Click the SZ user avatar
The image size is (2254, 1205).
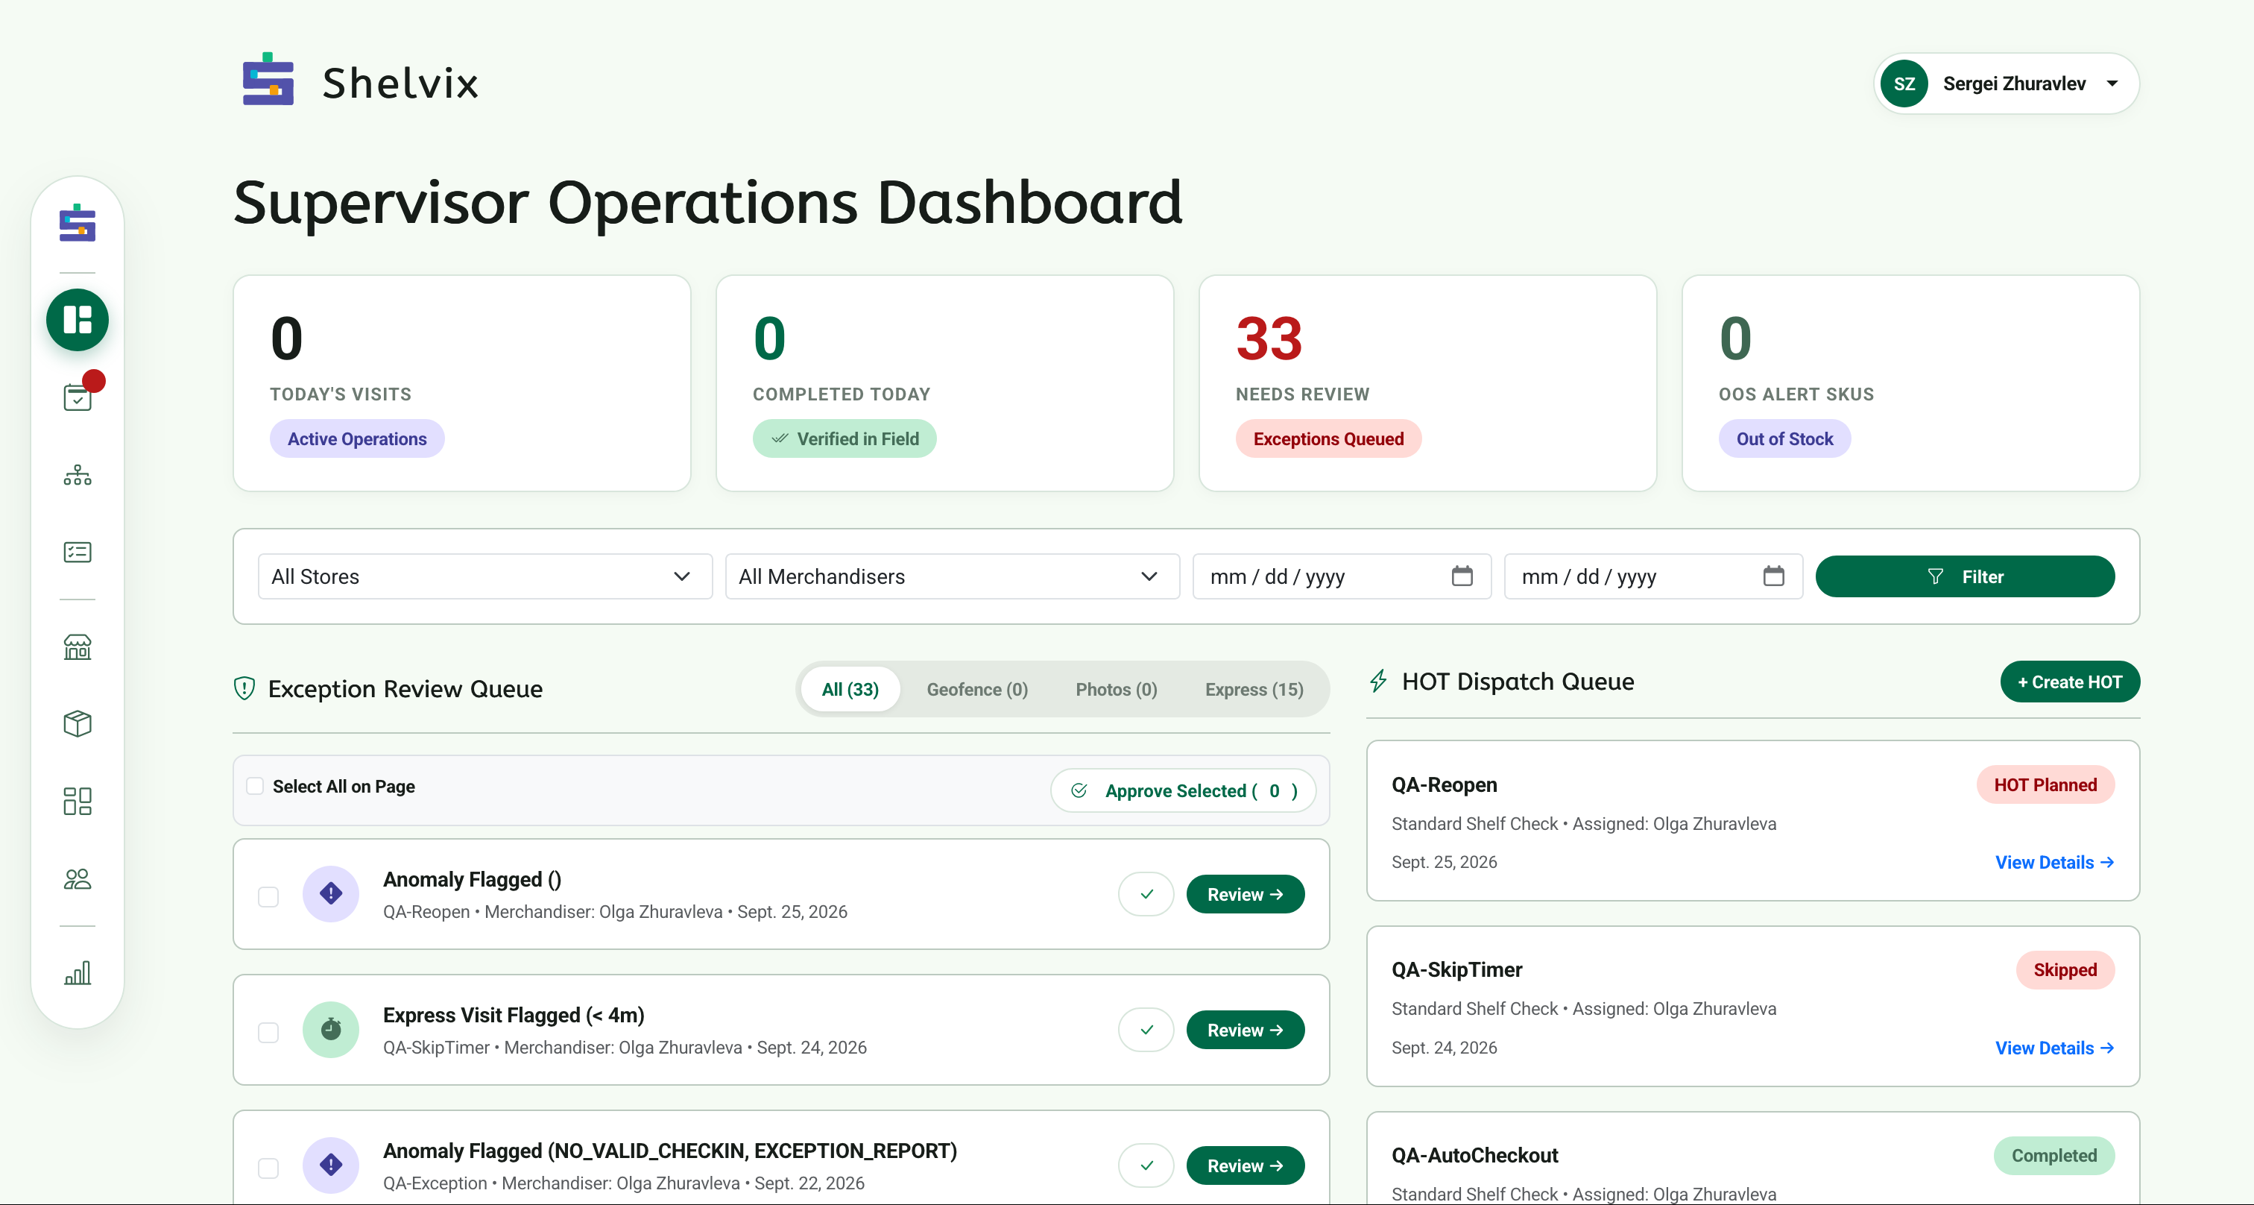pyautogui.click(x=1904, y=84)
